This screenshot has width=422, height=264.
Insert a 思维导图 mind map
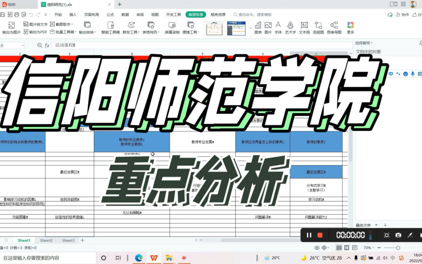click(x=334, y=28)
